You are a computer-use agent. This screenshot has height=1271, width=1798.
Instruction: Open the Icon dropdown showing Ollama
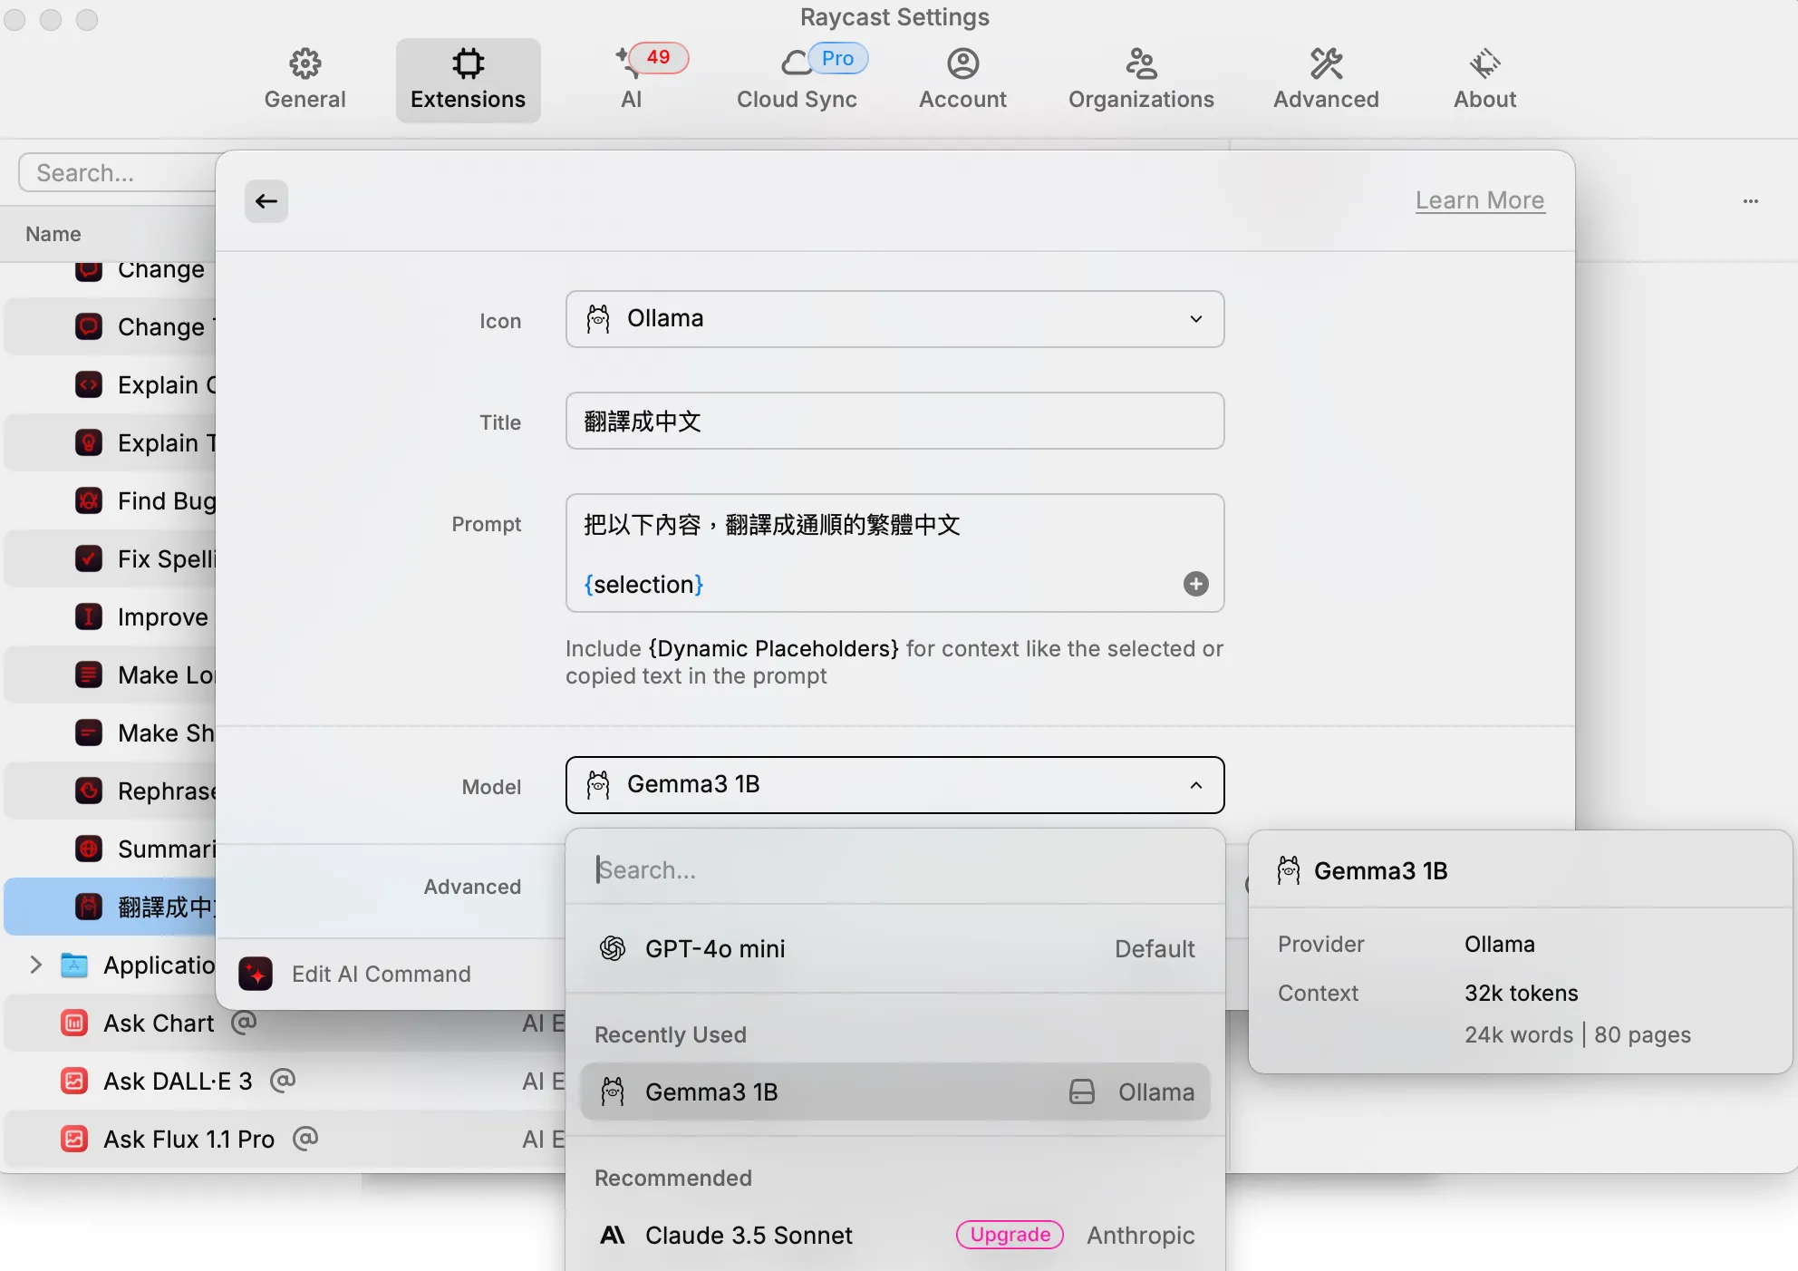click(894, 319)
